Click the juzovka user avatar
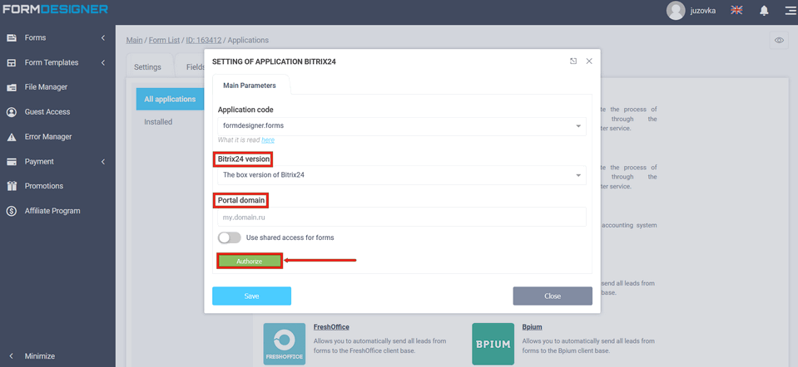Screen dimensions: 798x367 tap(676, 11)
